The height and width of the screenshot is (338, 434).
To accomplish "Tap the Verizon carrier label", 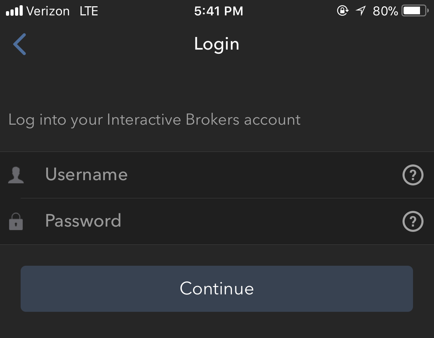I will (x=48, y=11).
